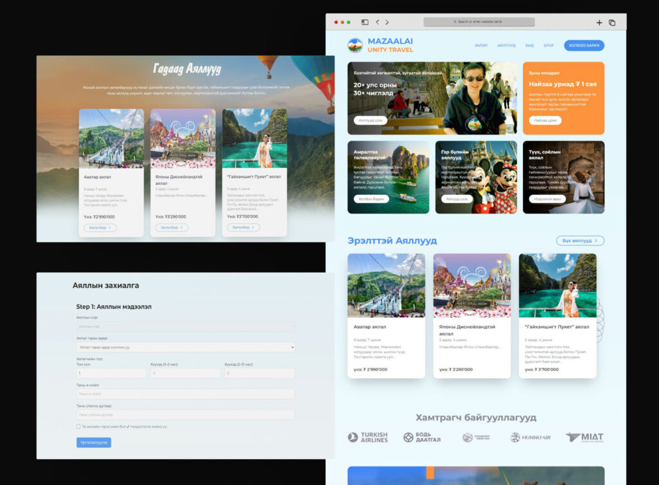Screen dimensions: 659x485
Task: Go back with the browser back arrow
Action: pos(377,22)
